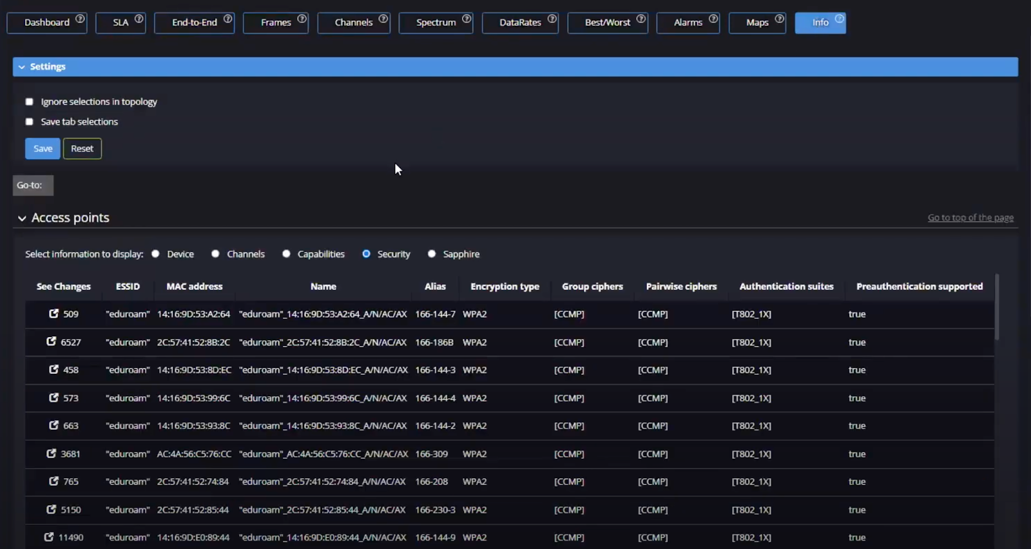Open the Best/Worst tab
This screenshot has height=549, width=1031.
tap(607, 23)
